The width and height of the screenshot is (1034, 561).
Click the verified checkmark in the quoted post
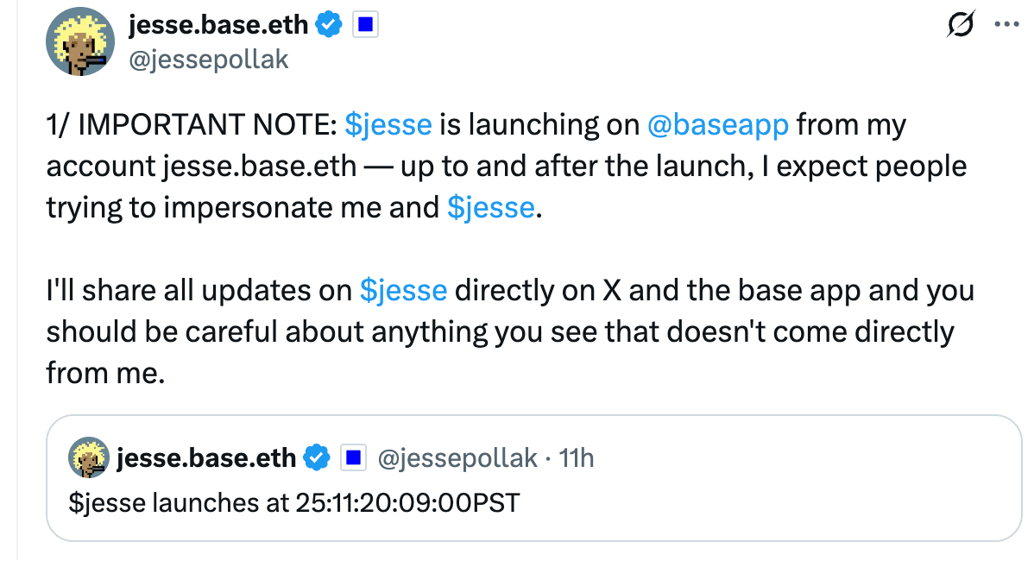(x=318, y=457)
